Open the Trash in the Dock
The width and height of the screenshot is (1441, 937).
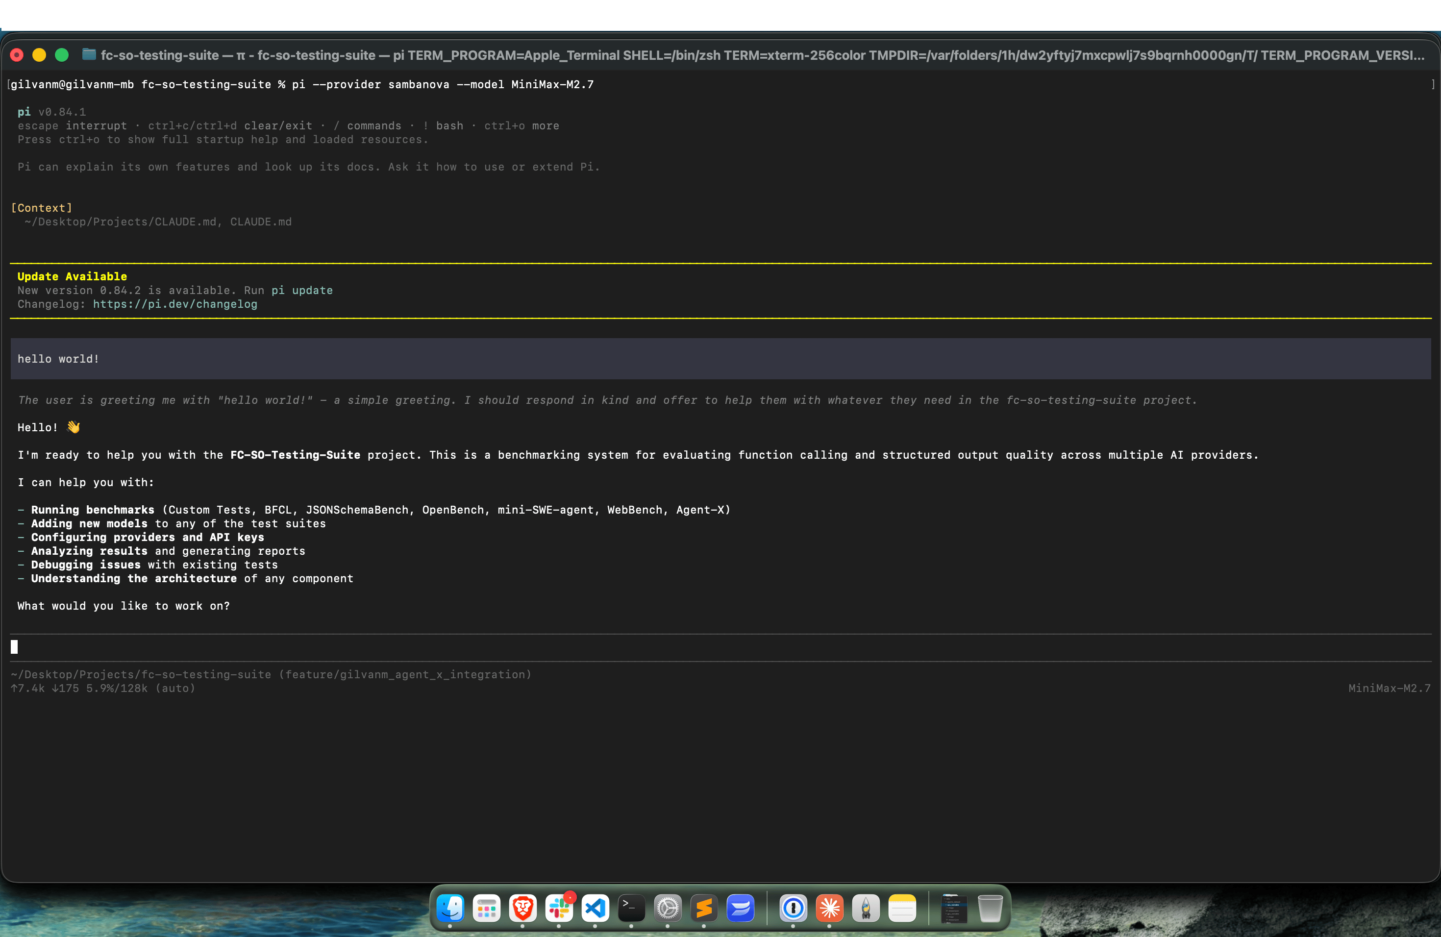991,908
